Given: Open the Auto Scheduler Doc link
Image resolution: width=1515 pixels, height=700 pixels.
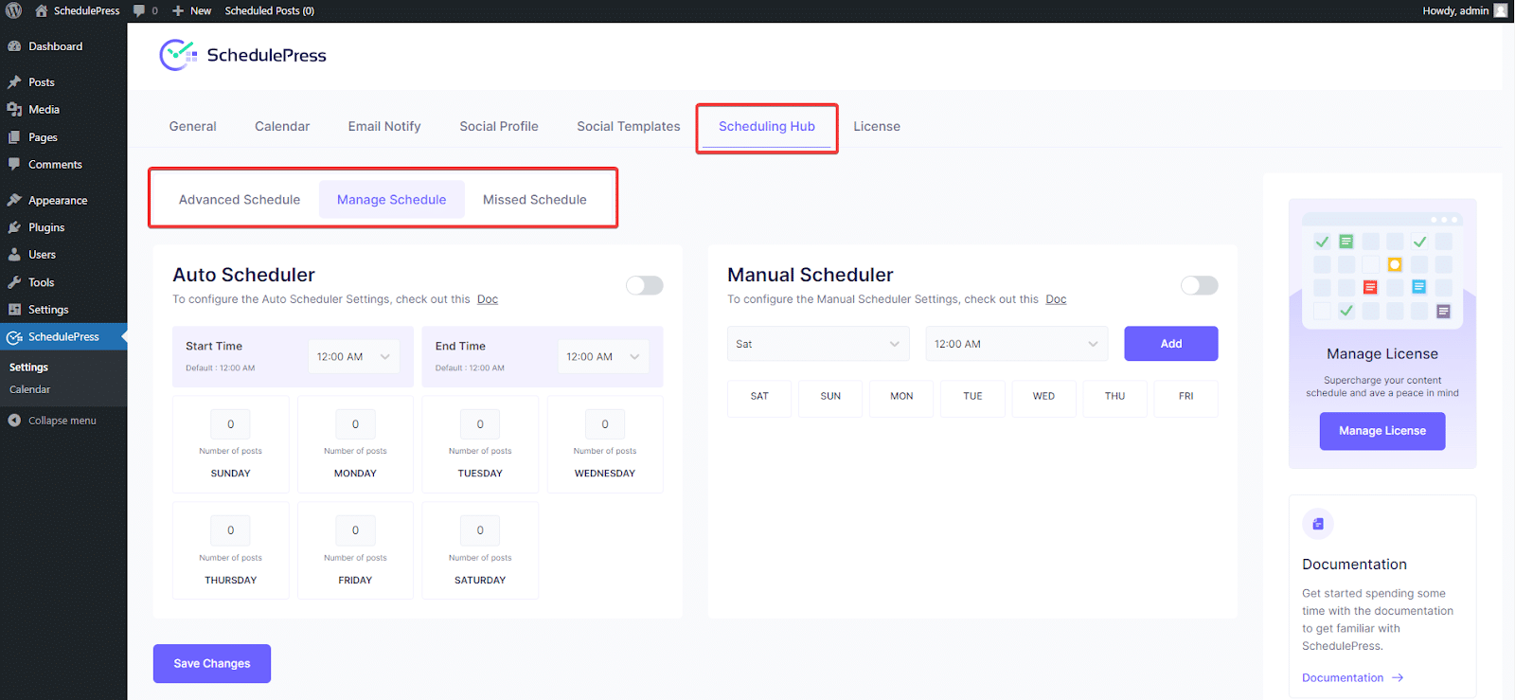Looking at the screenshot, I should [x=488, y=299].
